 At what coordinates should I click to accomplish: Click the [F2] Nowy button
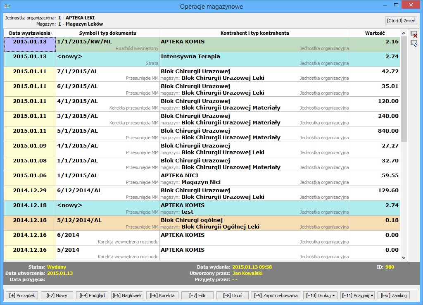pos(57,295)
